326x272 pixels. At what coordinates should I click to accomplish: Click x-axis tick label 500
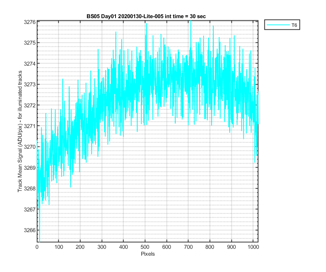point(145,247)
